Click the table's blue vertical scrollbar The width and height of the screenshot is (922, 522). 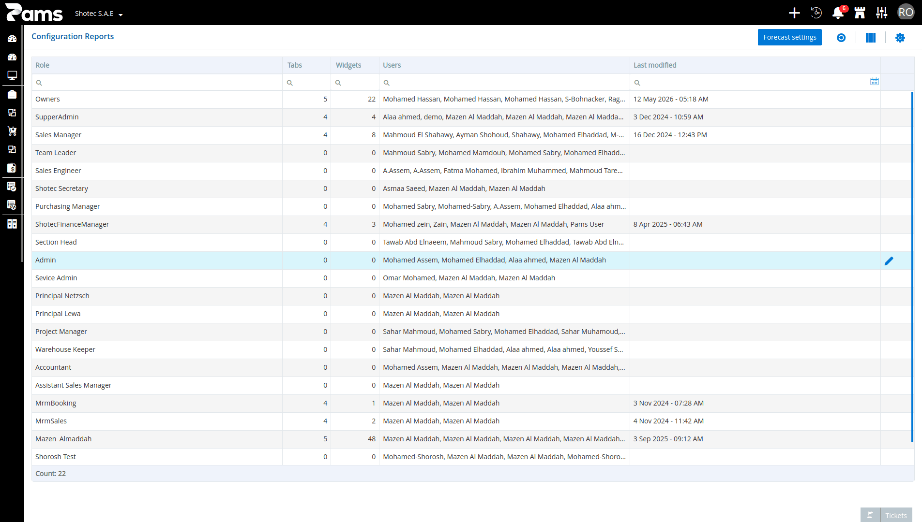912,267
